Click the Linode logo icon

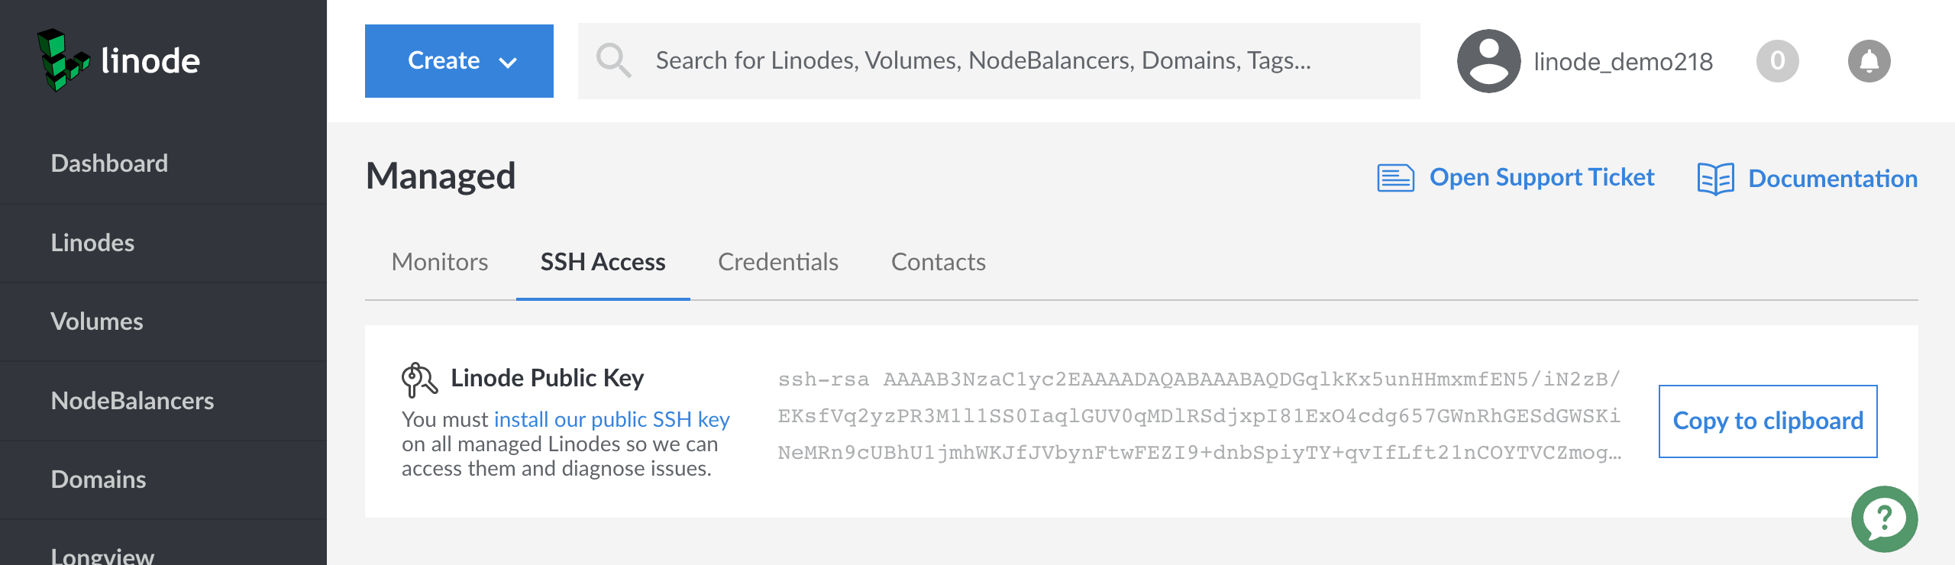pos(63,60)
